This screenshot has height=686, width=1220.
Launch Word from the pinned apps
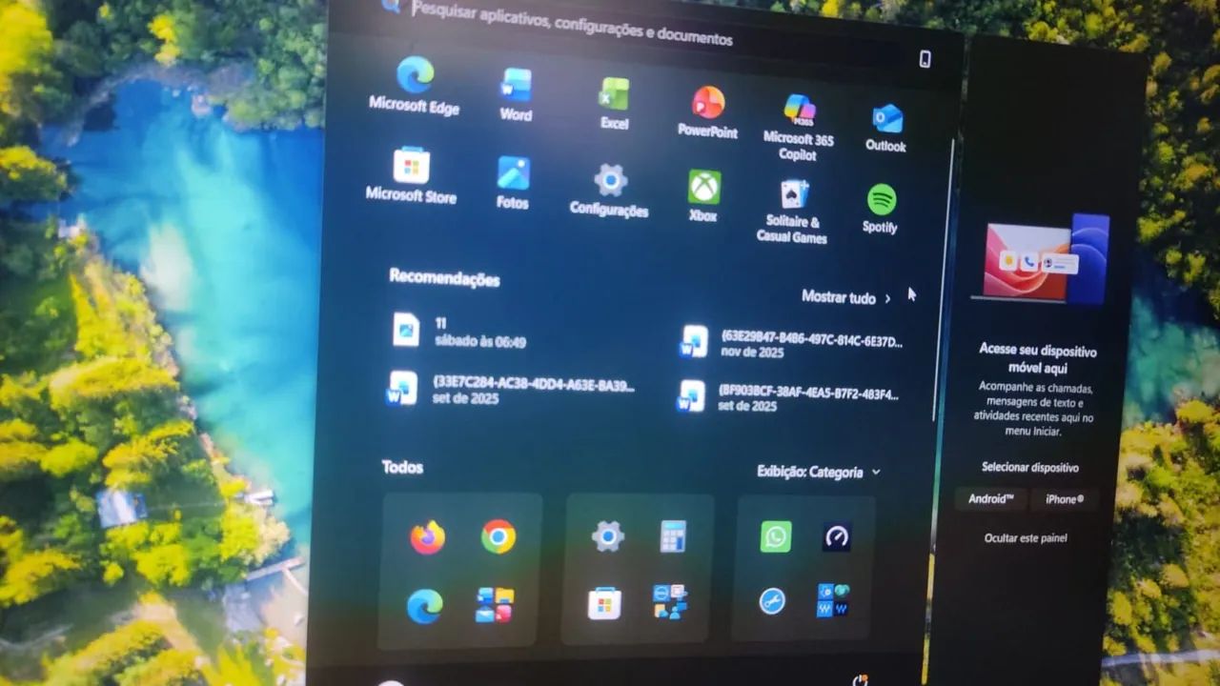click(x=516, y=94)
